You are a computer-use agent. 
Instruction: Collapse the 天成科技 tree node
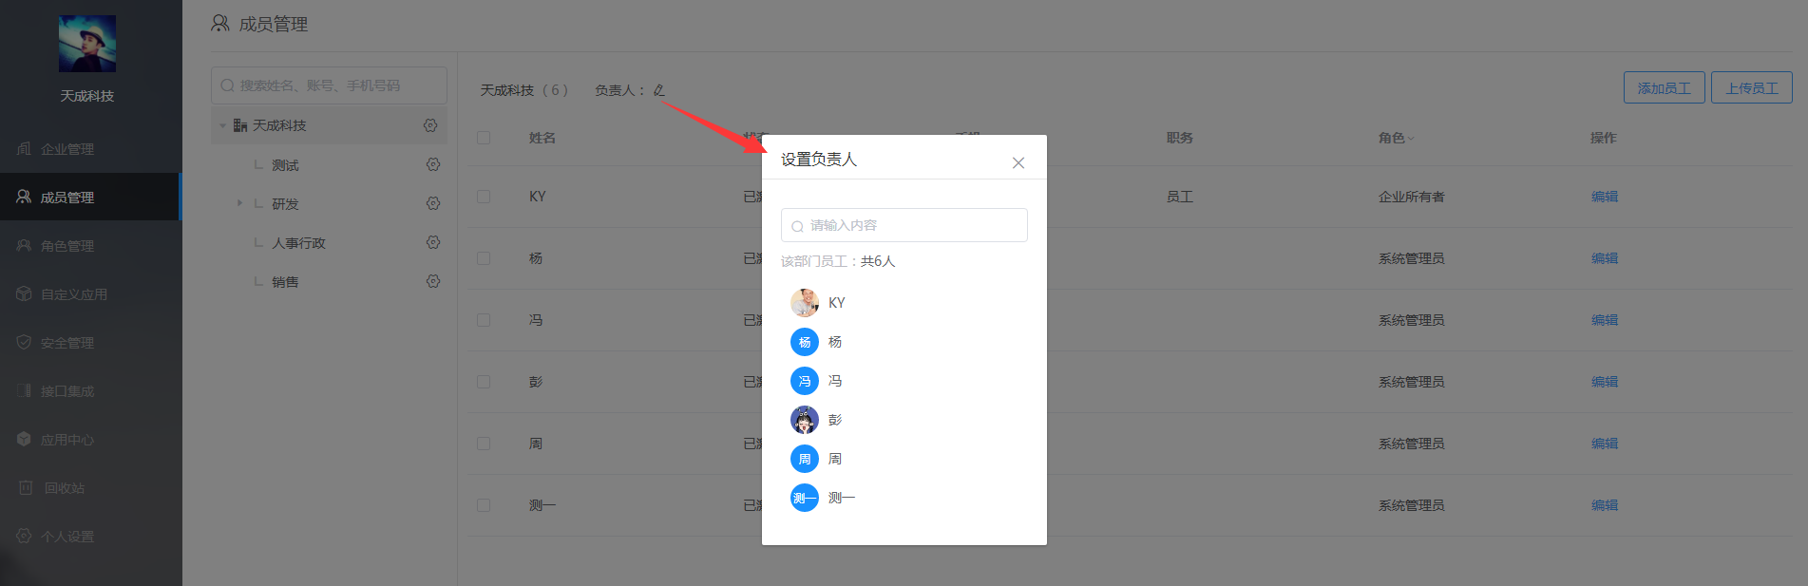(222, 125)
